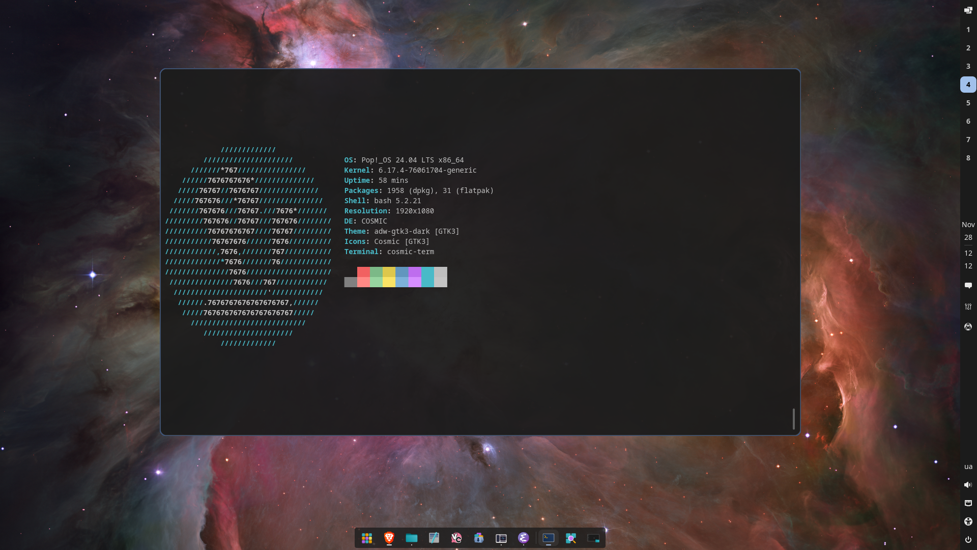Launch Emacs from the dock
The height and width of the screenshot is (550, 977).
coord(524,538)
